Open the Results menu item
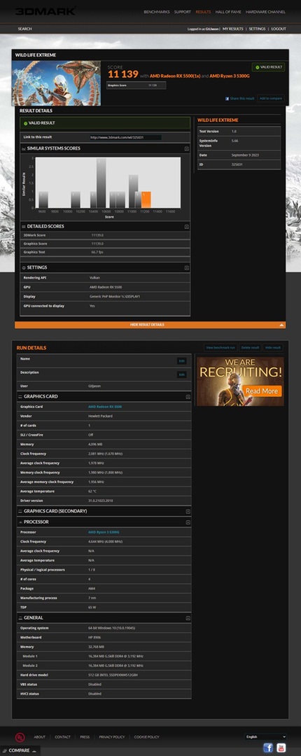This screenshot has height=756, width=301. [x=203, y=12]
